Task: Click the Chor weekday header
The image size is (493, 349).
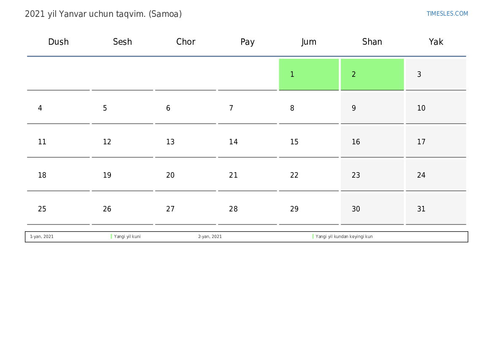Action: (186, 42)
